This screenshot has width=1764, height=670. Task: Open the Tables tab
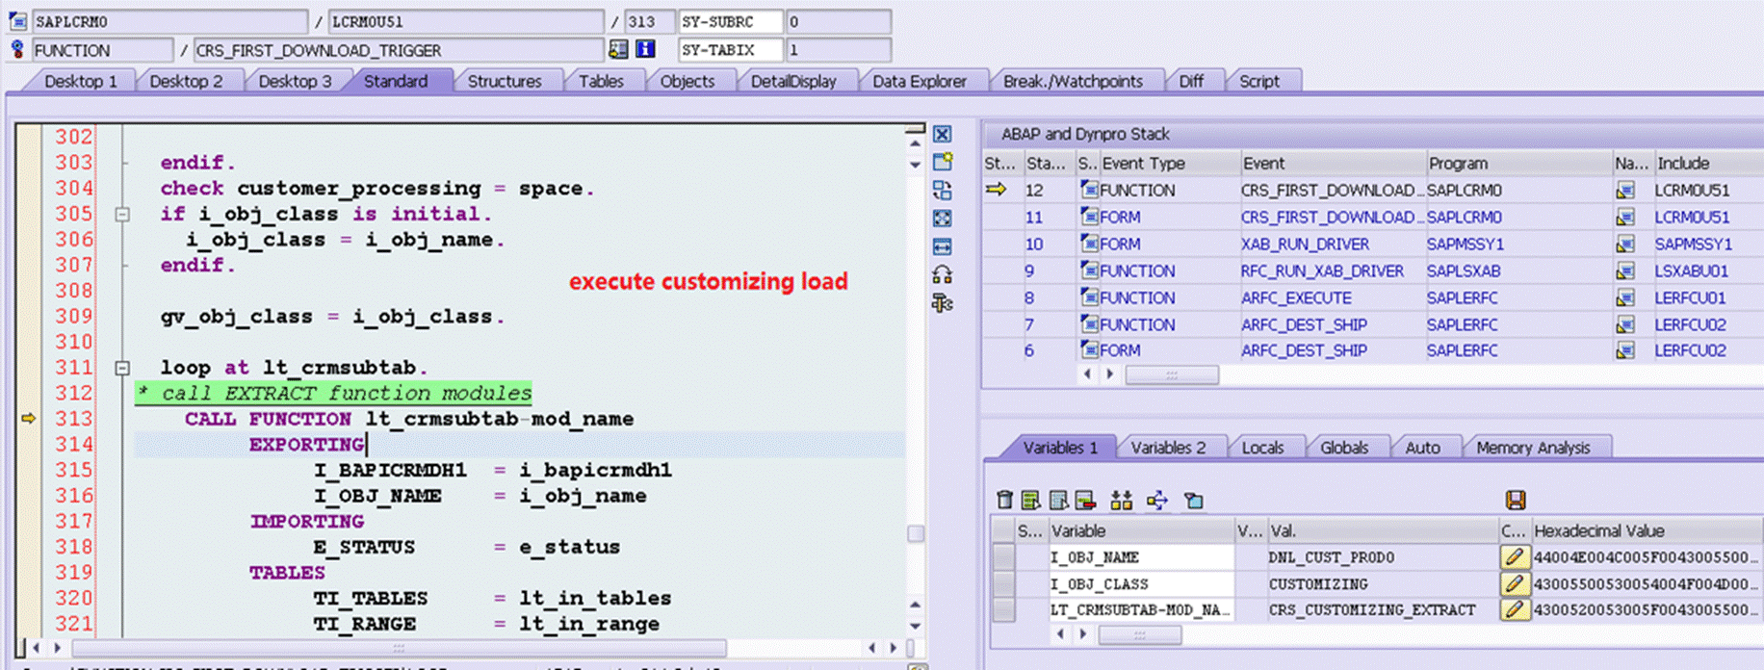point(602,81)
